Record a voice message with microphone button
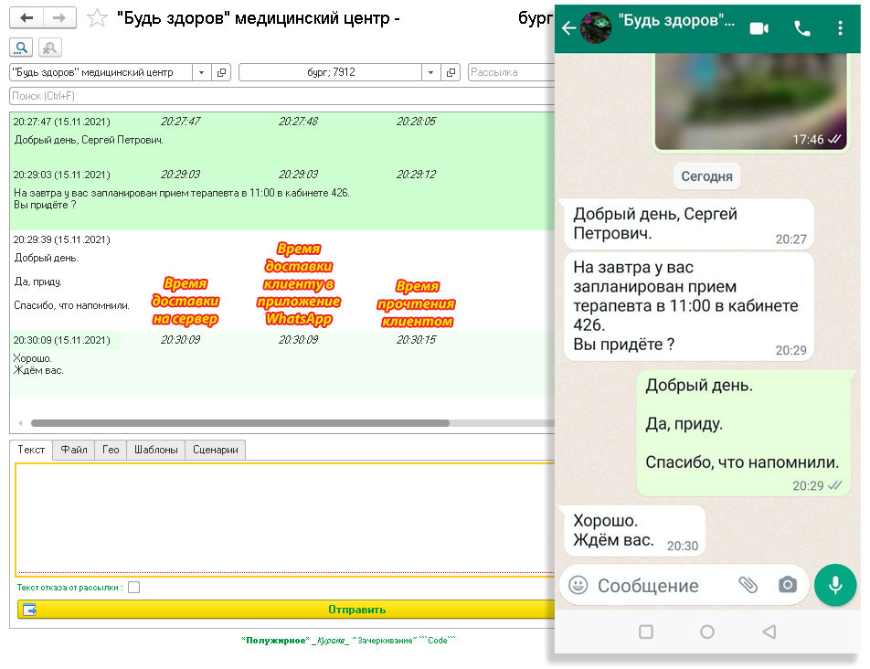The height and width of the screenshot is (669, 870). (x=835, y=585)
